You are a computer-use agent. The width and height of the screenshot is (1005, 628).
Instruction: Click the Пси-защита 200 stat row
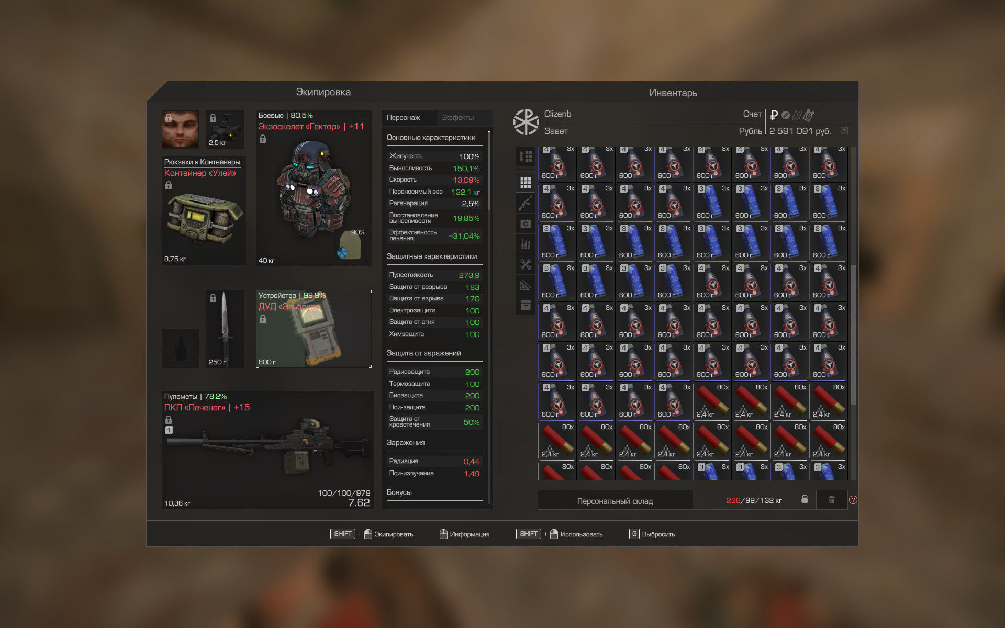(434, 407)
